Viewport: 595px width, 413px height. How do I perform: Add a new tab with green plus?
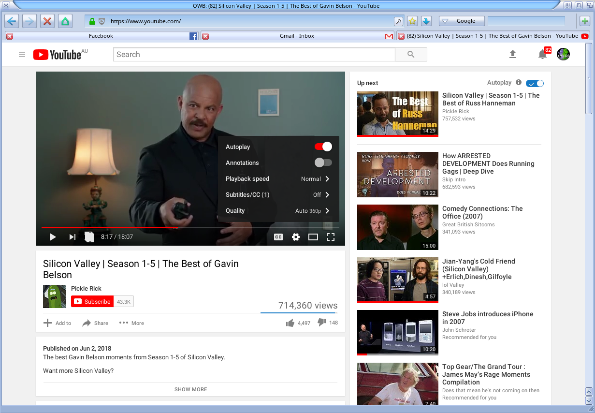pos(584,21)
